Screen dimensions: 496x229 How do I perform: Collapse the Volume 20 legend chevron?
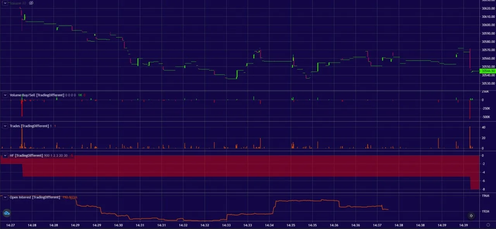point(5,3)
